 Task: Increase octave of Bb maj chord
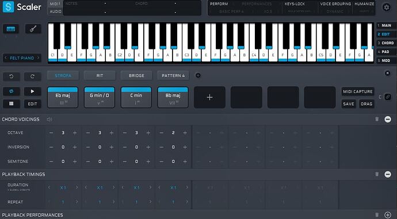click(185, 133)
